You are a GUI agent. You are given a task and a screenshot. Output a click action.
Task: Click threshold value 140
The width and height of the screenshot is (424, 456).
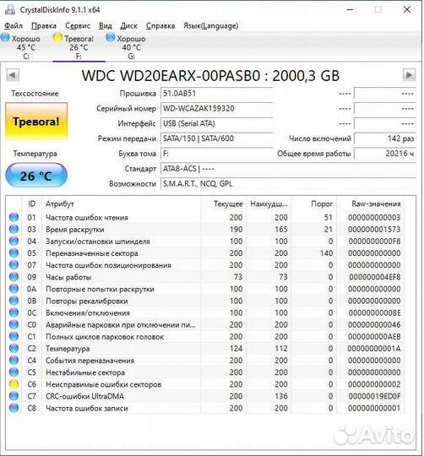click(326, 253)
